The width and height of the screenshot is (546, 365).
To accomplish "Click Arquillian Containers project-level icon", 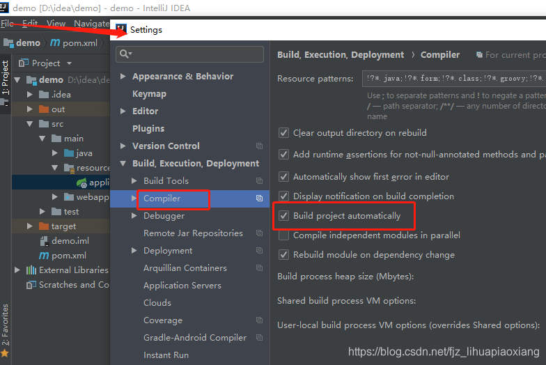I will (259, 267).
